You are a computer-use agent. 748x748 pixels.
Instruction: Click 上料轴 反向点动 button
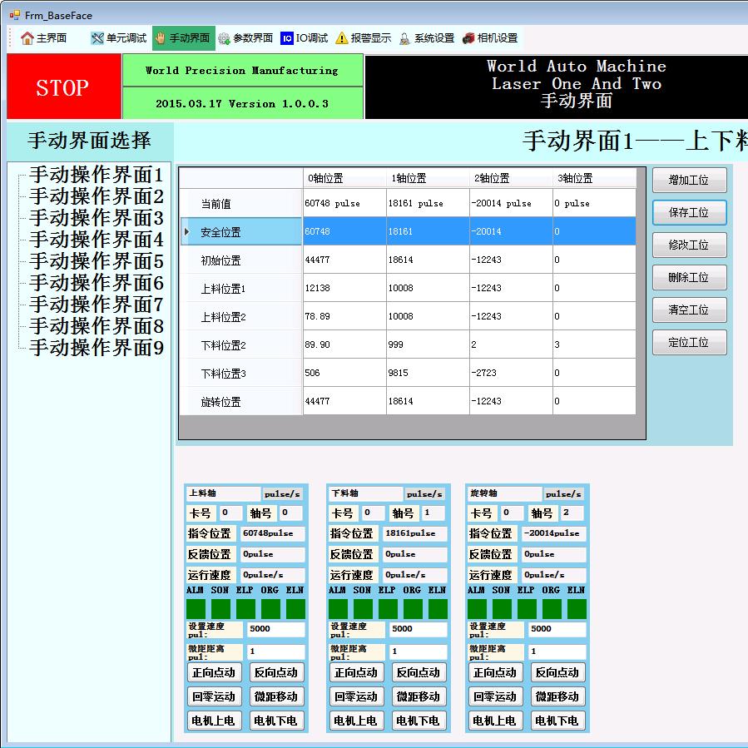coord(276,672)
